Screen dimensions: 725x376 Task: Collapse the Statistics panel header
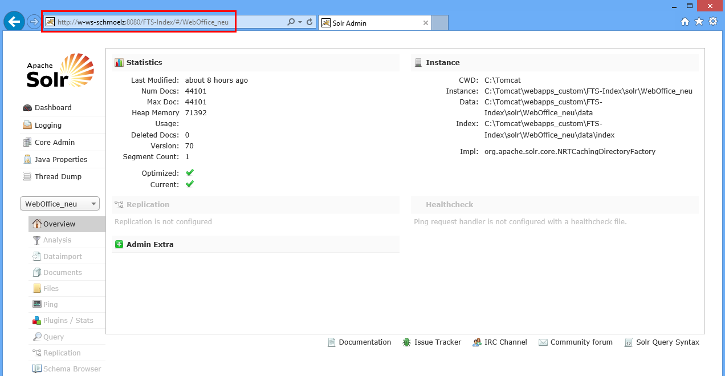click(144, 62)
